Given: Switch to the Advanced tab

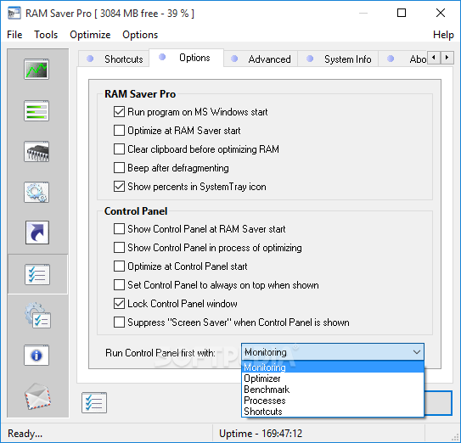Looking at the screenshot, I should pyautogui.click(x=261, y=59).
